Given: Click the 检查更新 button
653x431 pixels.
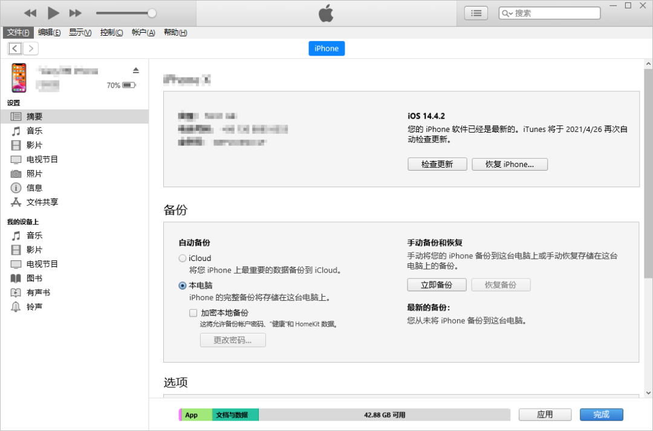Looking at the screenshot, I should pos(437,164).
